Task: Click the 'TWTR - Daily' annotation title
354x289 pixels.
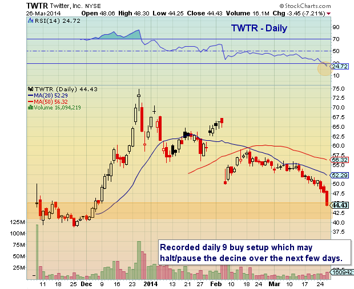Action: point(259,28)
